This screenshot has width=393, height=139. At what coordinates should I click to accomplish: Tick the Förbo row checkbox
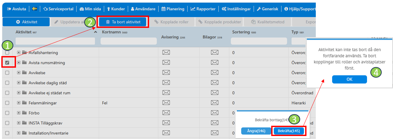pos(7,113)
